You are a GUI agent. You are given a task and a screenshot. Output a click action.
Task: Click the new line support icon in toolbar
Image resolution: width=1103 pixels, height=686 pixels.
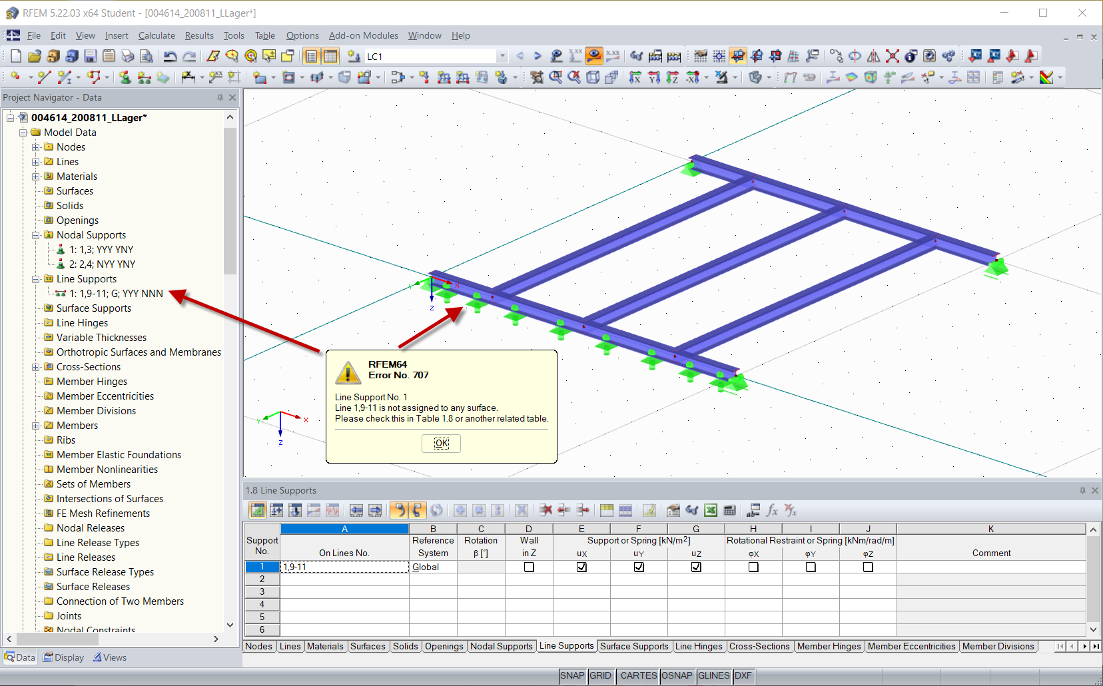point(144,77)
